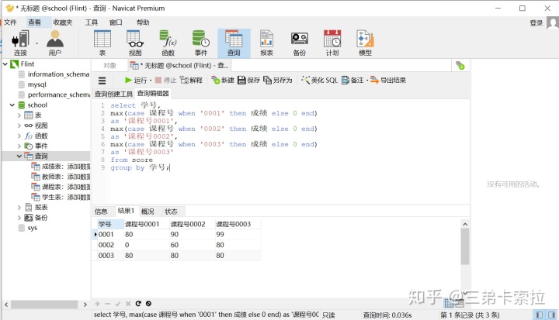Viewport: 559px width, 320px height.
Task: Click 导出结果 (Export Result) button
Action: tap(388, 80)
